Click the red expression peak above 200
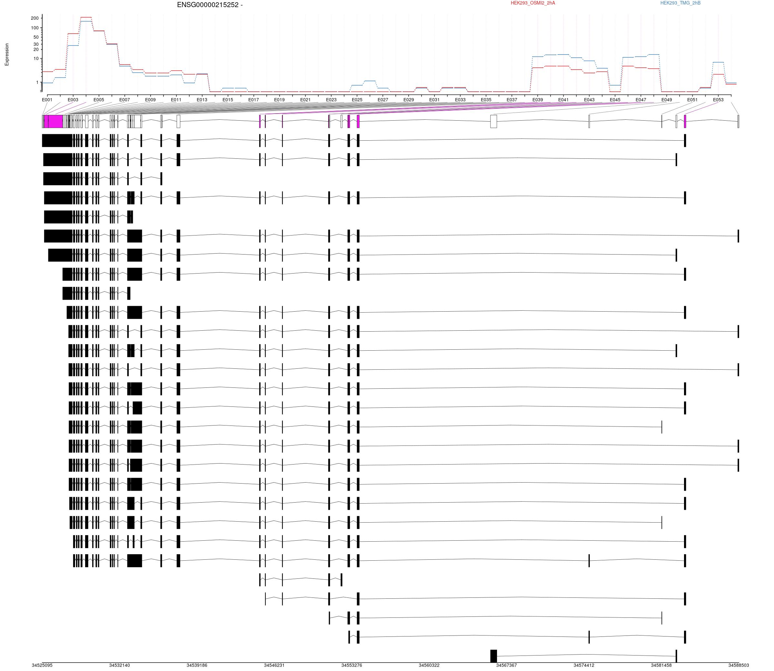The width and height of the screenshot is (774, 671). (86, 17)
